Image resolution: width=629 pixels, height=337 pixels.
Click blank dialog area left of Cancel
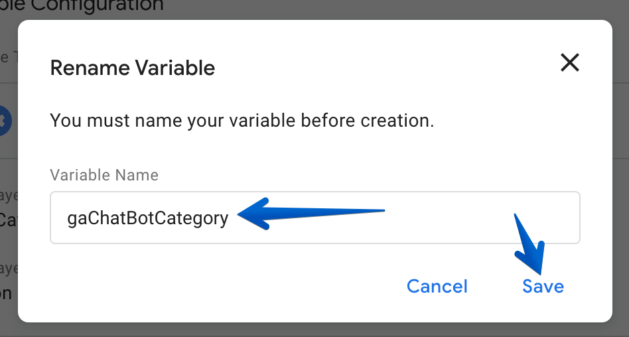[x=225, y=286]
